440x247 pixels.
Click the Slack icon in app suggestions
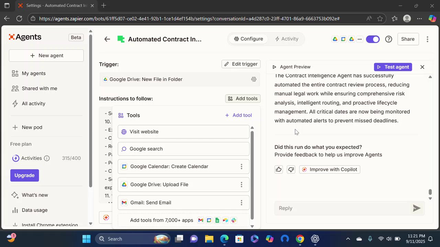click(234, 220)
